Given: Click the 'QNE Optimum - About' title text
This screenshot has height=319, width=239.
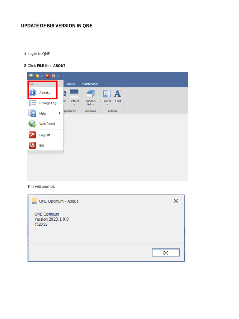Looking at the screenshot, I should click(59, 201).
